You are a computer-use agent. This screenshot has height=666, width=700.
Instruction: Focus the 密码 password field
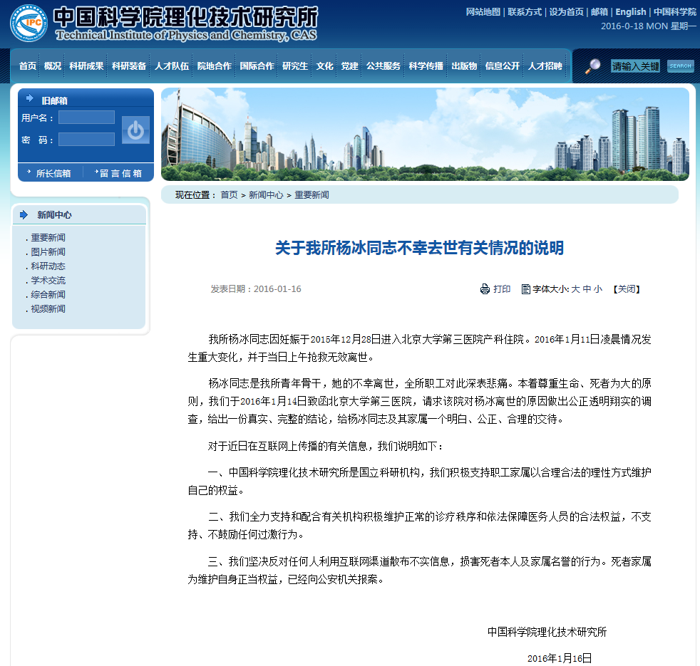[86, 140]
